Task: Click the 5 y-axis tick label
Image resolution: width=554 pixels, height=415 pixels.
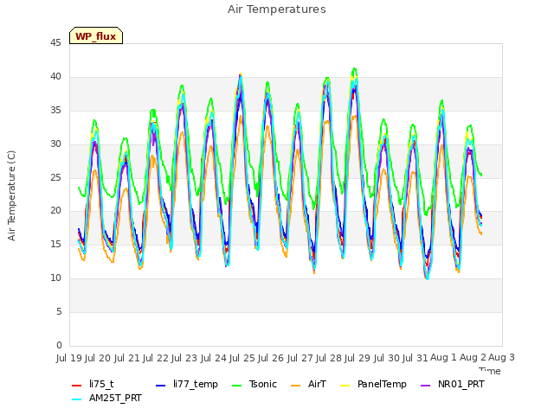Action: pos(59,311)
